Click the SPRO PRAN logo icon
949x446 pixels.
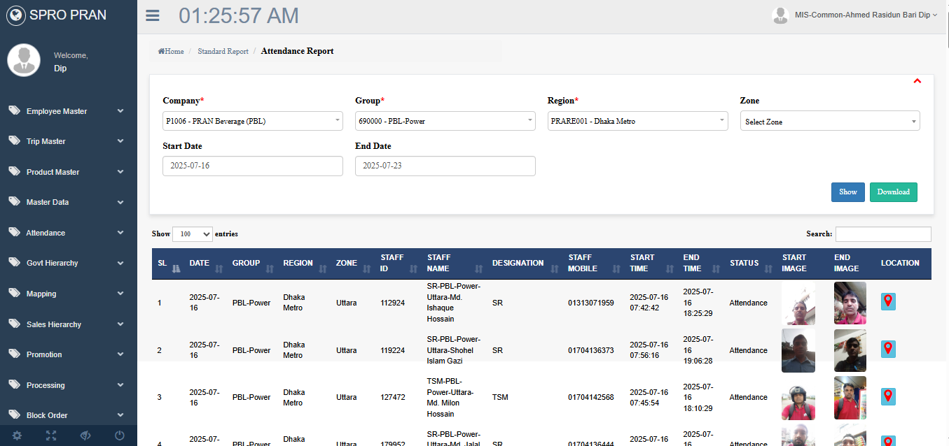coord(15,15)
